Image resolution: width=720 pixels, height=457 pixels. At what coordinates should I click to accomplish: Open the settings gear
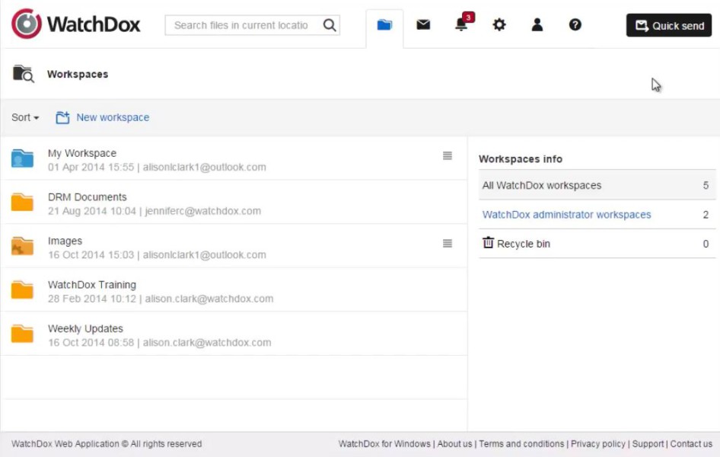coord(499,25)
